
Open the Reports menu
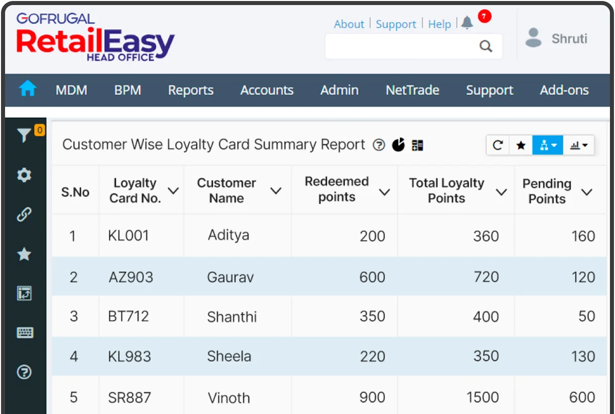(190, 90)
